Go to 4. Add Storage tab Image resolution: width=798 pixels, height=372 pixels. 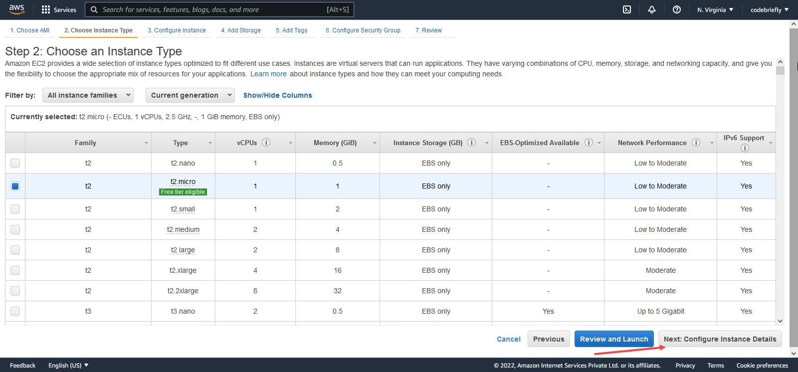(241, 30)
